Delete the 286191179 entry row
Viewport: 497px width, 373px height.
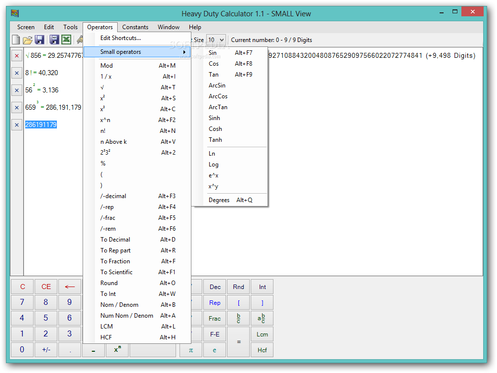17,125
